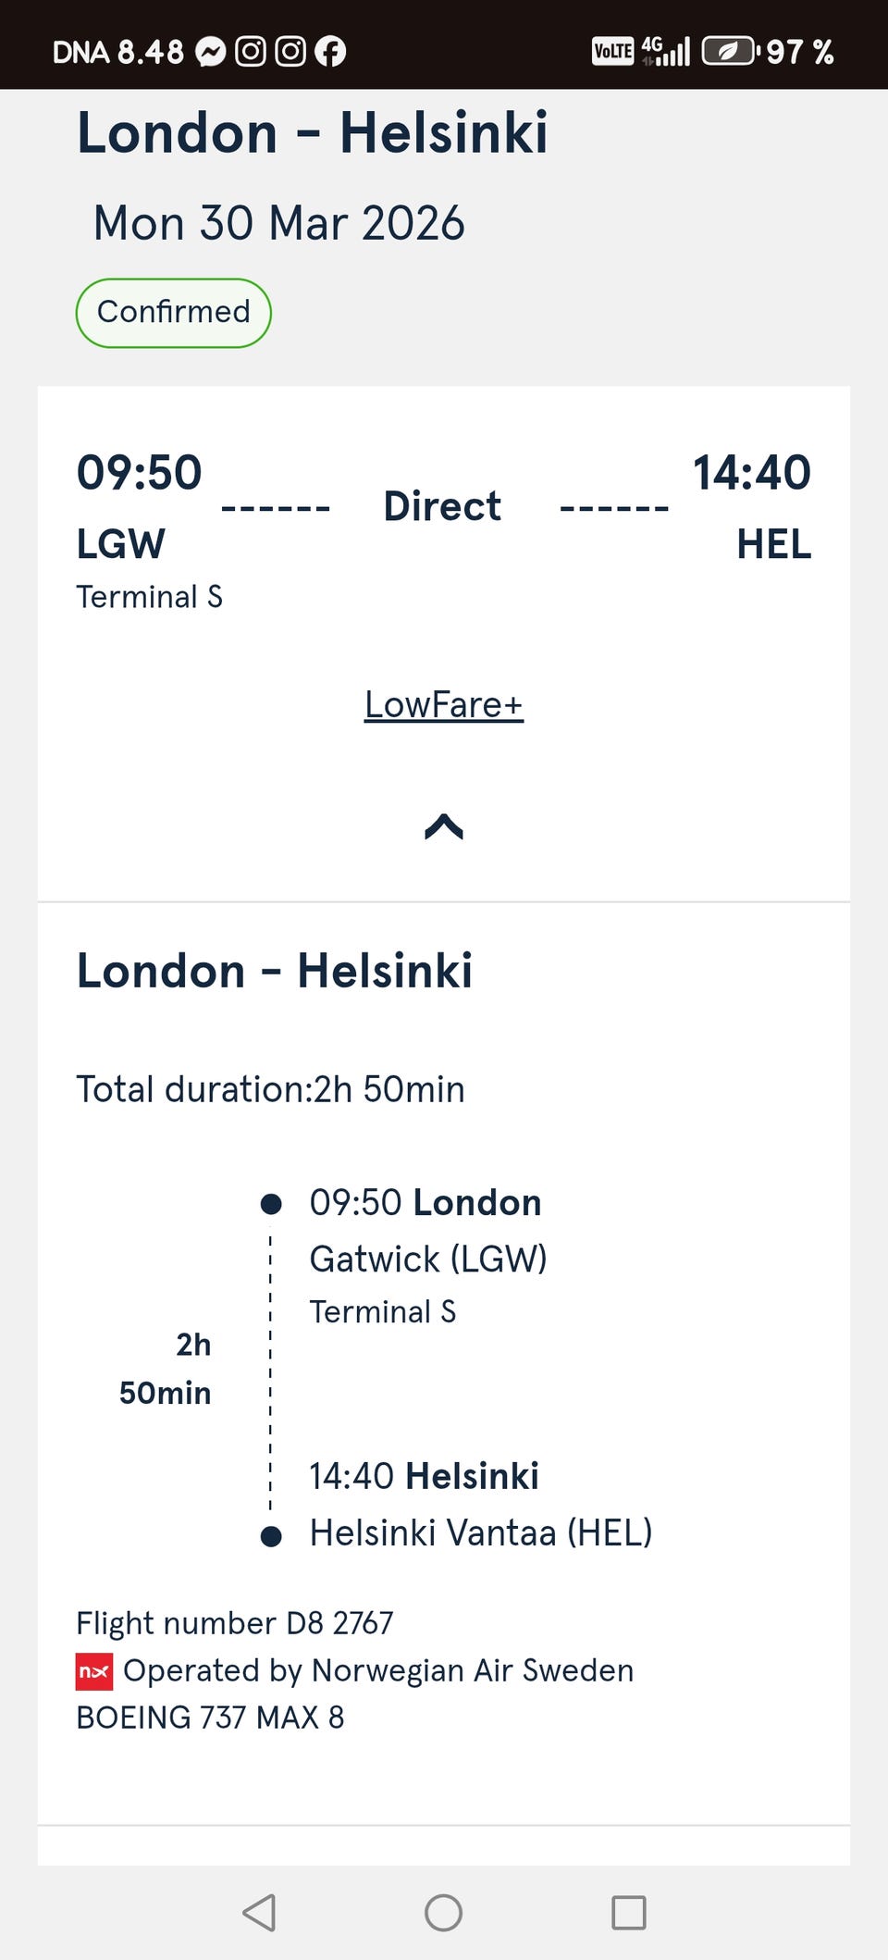This screenshot has height=1960, width=888.
Task: Tap the Total duration 2h 50min line
Action: [x=270, y=1089]
